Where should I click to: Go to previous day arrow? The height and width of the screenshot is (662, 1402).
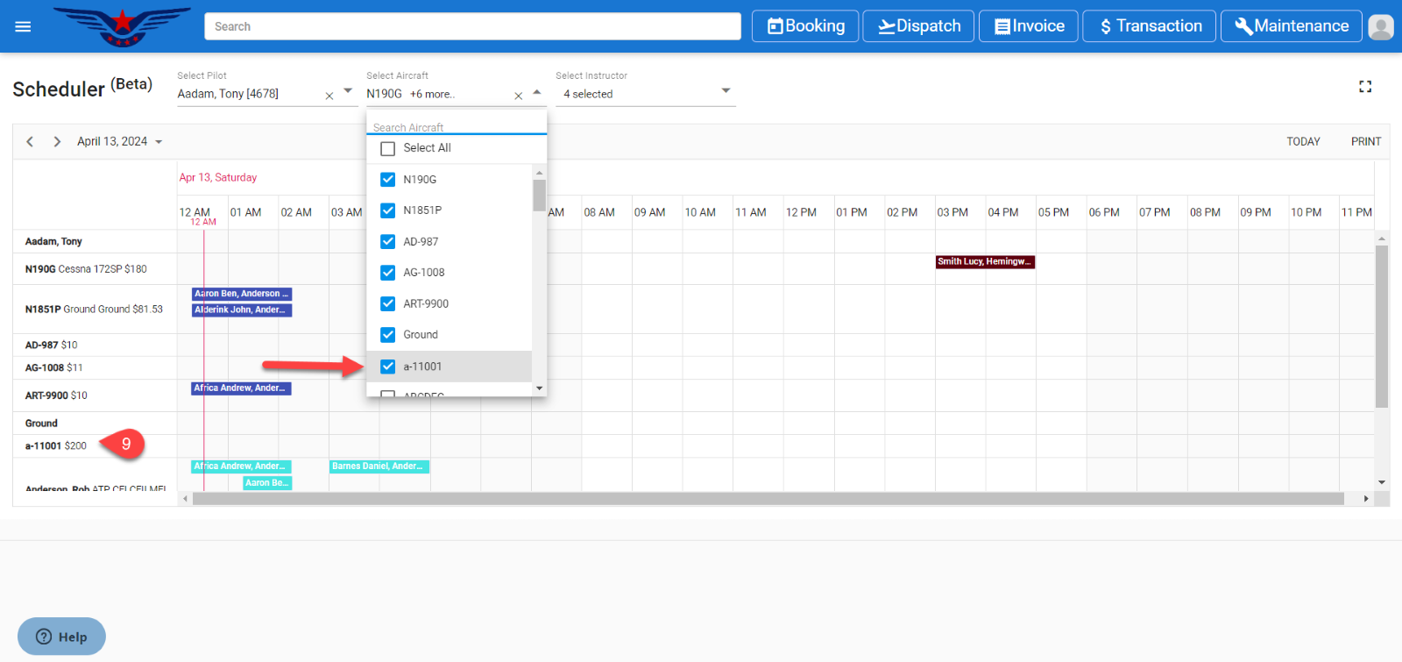[30, 141]
